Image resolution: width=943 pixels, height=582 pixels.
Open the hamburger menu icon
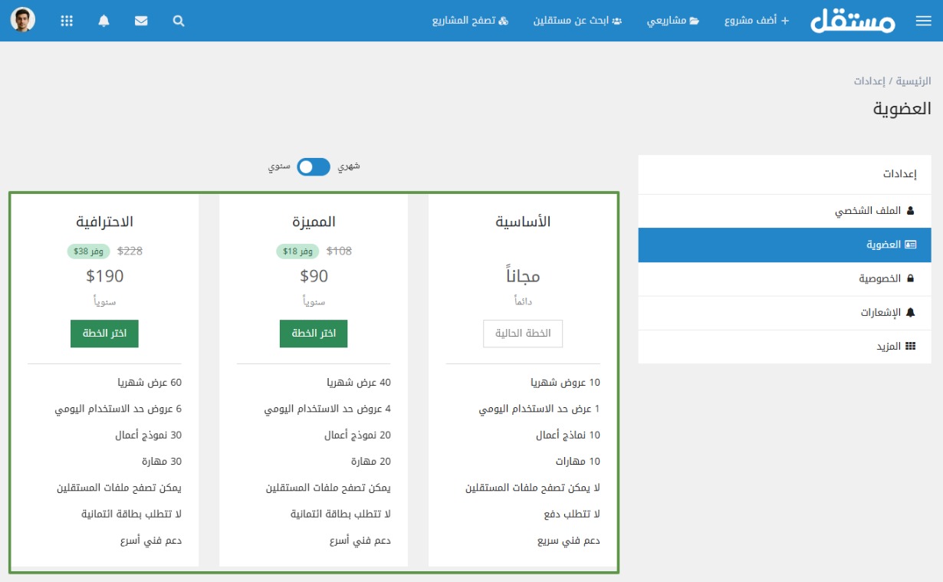coord(923,21)
